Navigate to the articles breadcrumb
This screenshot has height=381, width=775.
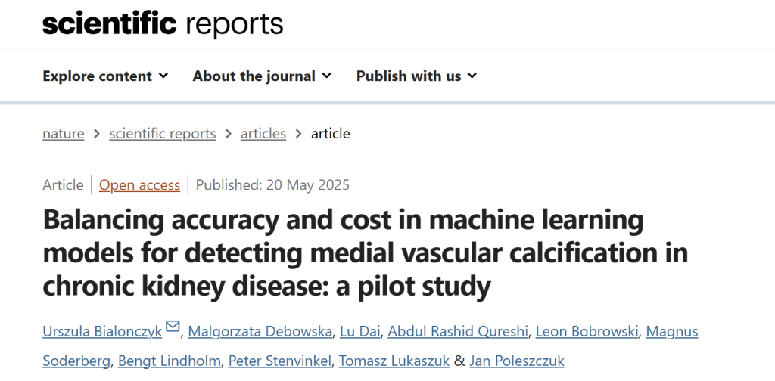pos(263,133)
